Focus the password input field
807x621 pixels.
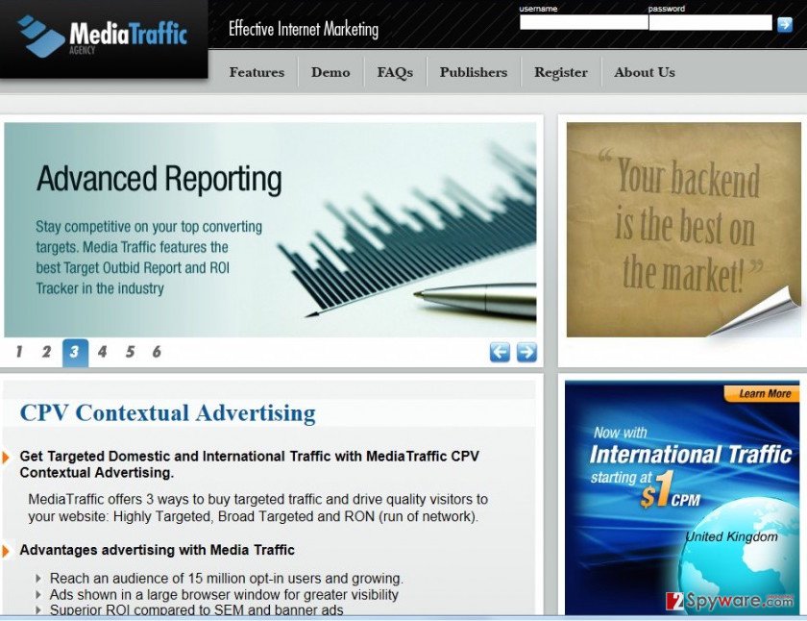coord(710,23)
